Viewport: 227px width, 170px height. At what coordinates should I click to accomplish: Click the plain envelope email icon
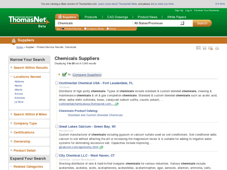[x=198, y=48]
